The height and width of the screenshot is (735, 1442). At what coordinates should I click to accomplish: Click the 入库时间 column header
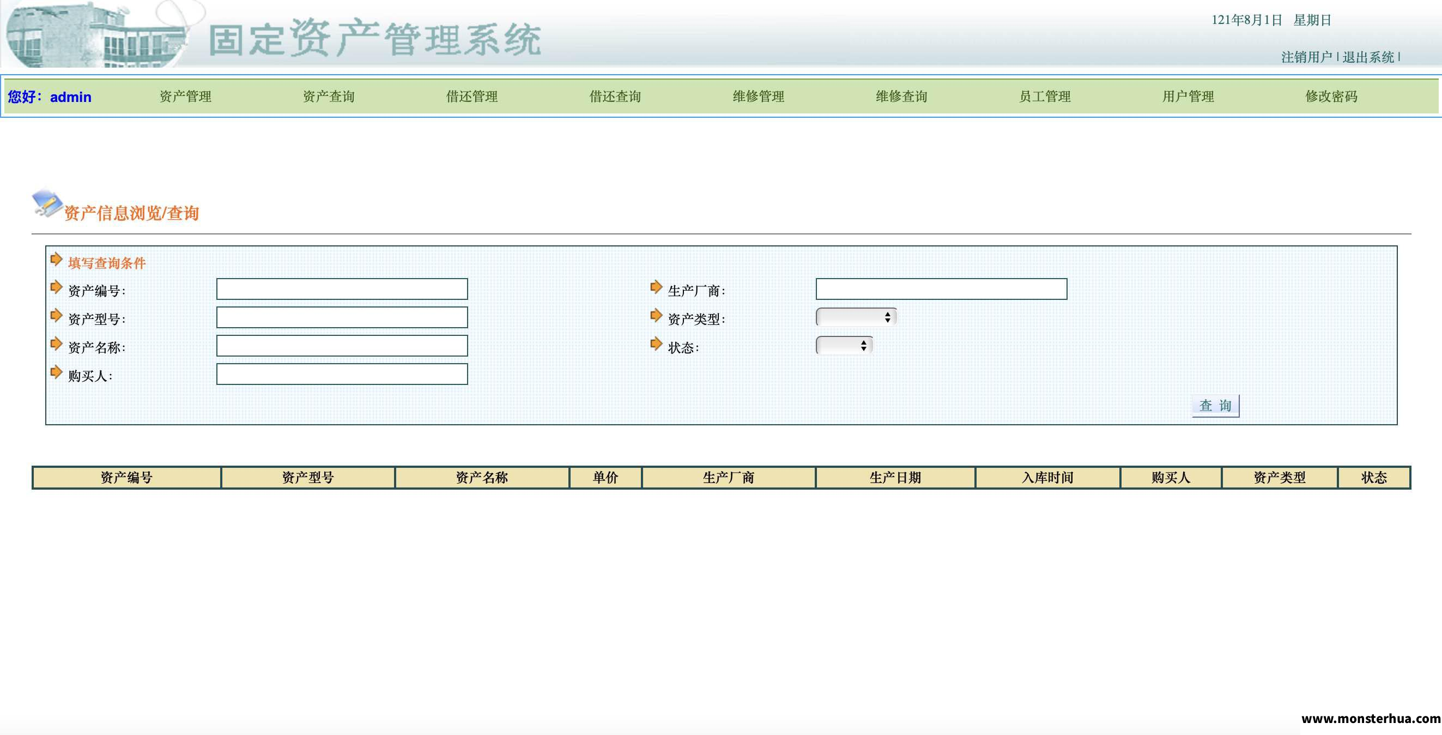coord(1048,478)
